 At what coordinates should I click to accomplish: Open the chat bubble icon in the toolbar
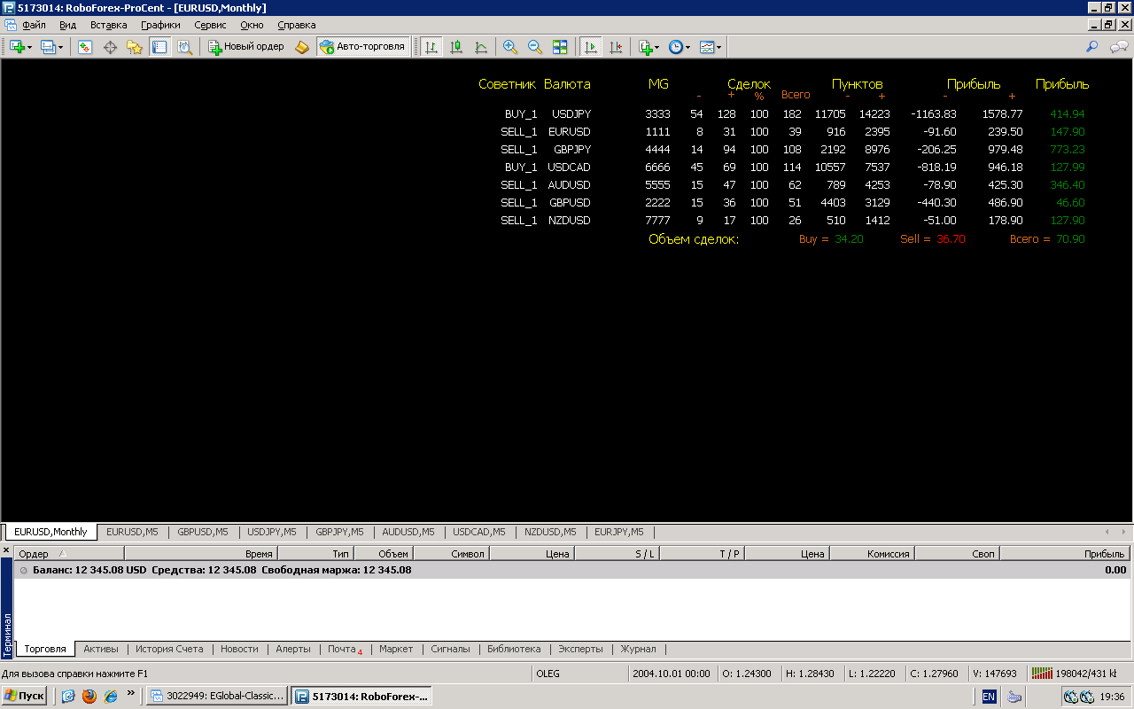pos(1119,47)
